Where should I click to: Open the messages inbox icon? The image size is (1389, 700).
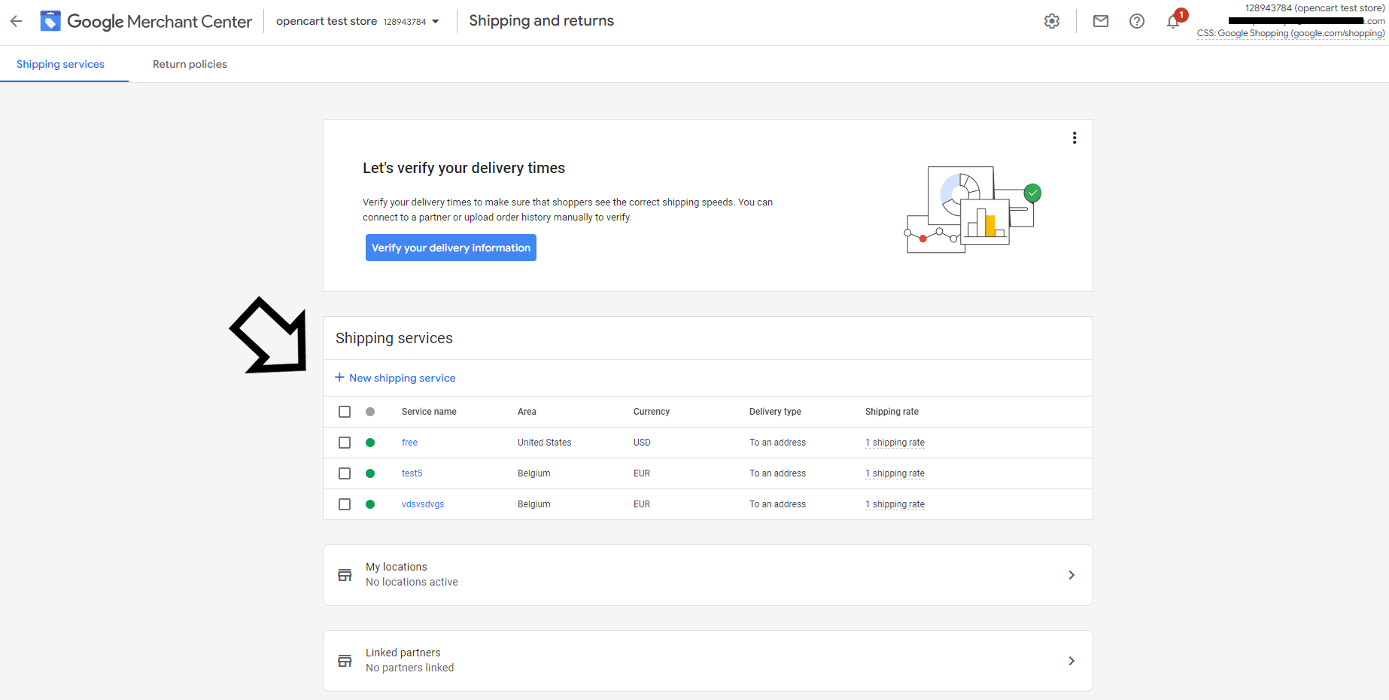pyautogui.click(x=1100, y=20)
